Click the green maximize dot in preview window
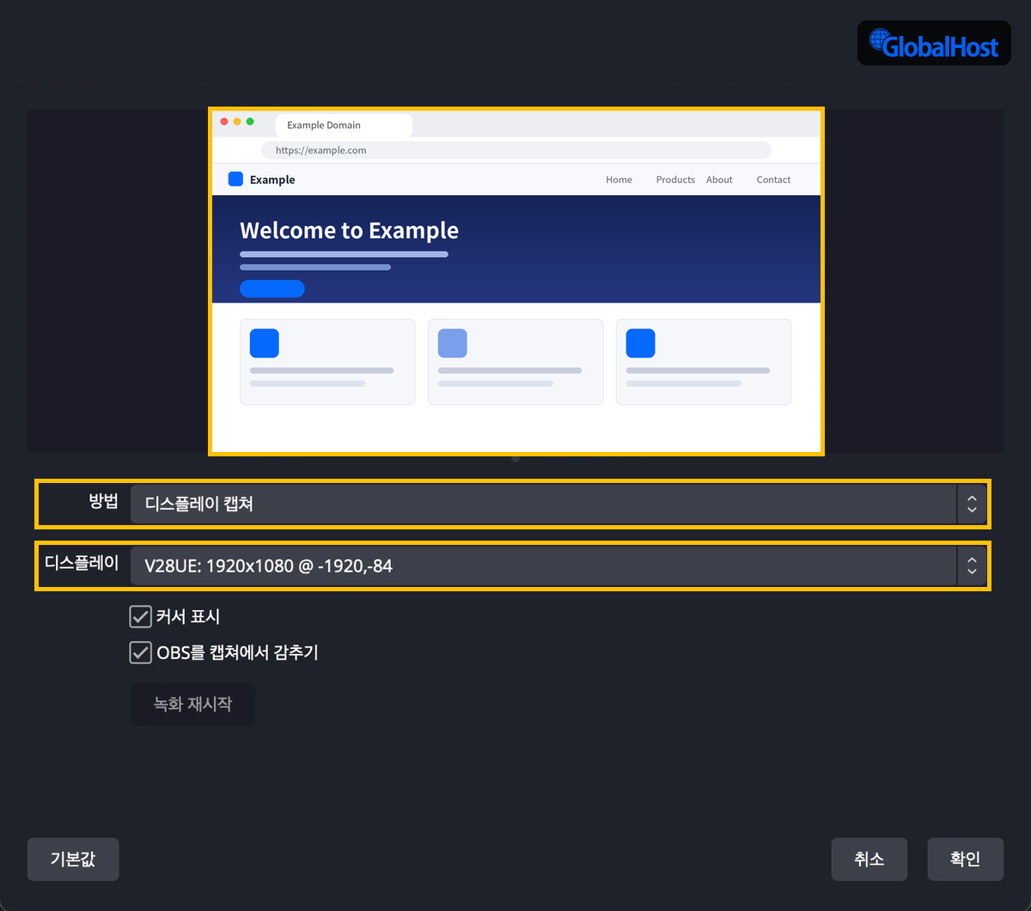 pyautogui.click(x=250, y=121)
